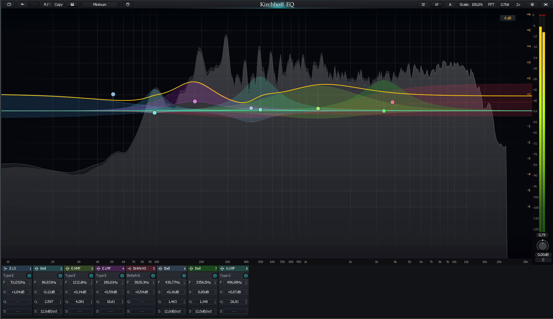This screenshot has height=319, width=553.
Task: Enter fullscreen with the frame icon
Action: [x=546, y=5]
